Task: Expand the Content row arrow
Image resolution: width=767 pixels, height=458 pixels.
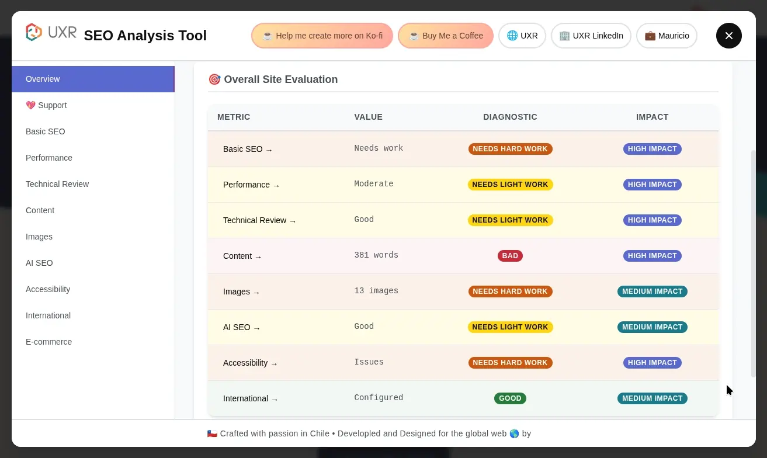Action: coord(258,256)
